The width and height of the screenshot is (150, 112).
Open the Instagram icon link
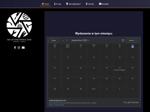coord(19,48)
